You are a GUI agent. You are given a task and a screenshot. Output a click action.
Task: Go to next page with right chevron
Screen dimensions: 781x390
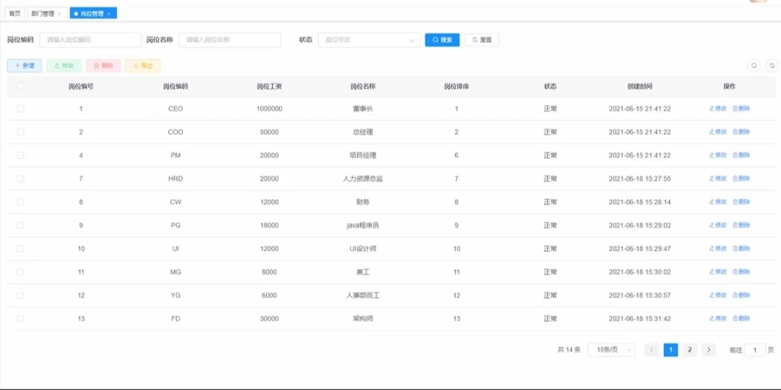[x=709, y=350]
